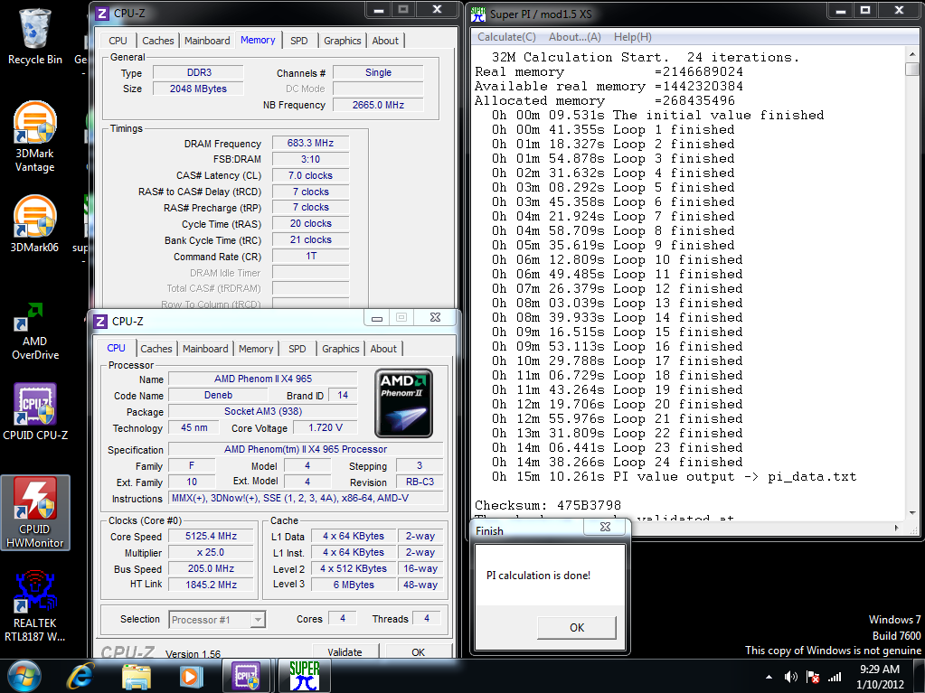Open the Action Center flag tray icon
Image resolution: width=925 pixels, height=693 pixels.
click(813, 677)
